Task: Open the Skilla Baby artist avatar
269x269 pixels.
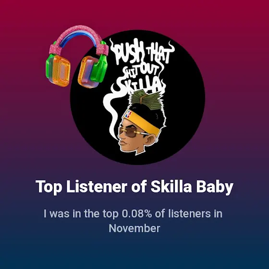Action: coord(137,97)
